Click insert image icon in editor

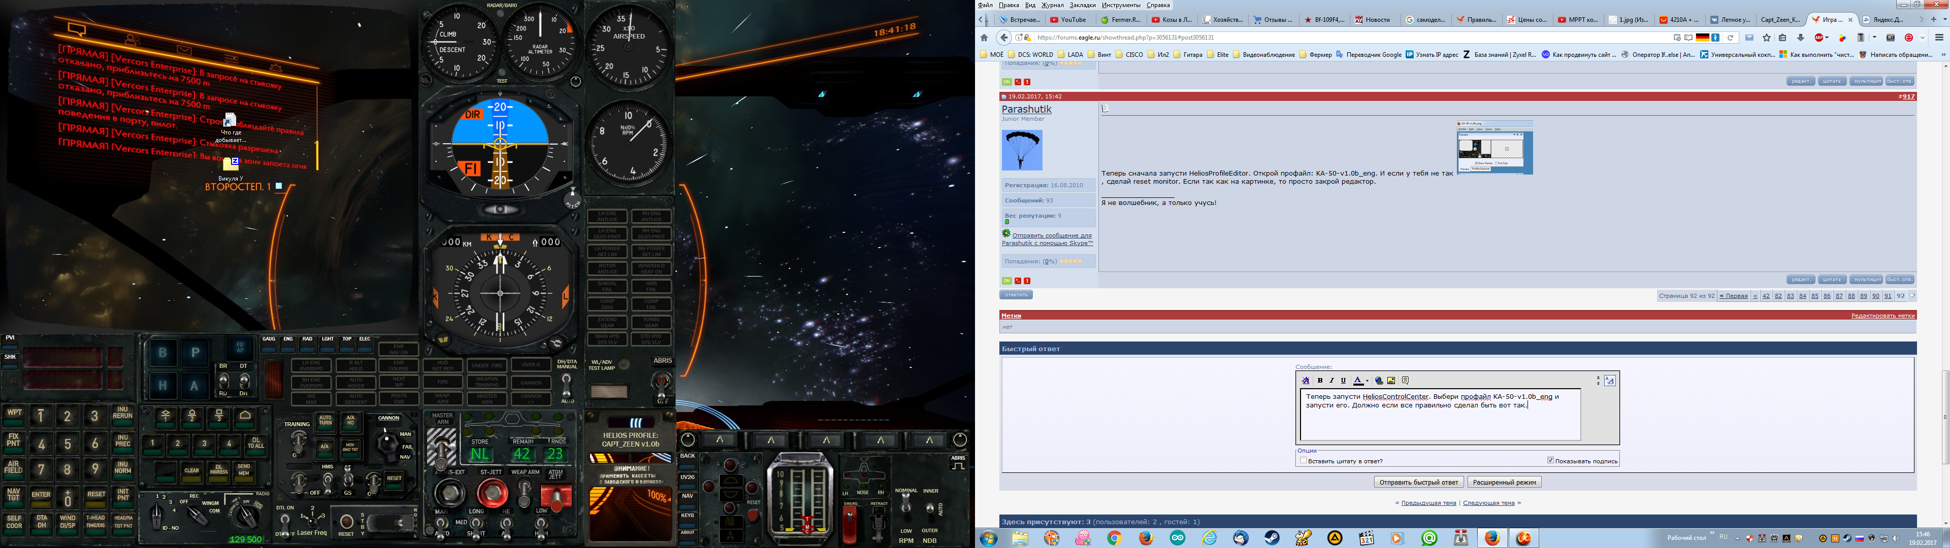[1391, 381]
